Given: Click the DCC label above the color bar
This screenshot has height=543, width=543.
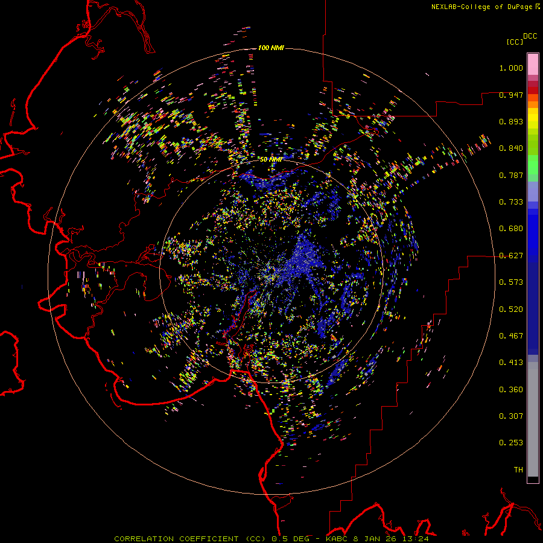Looking at the screenshot, I should 530,36.
